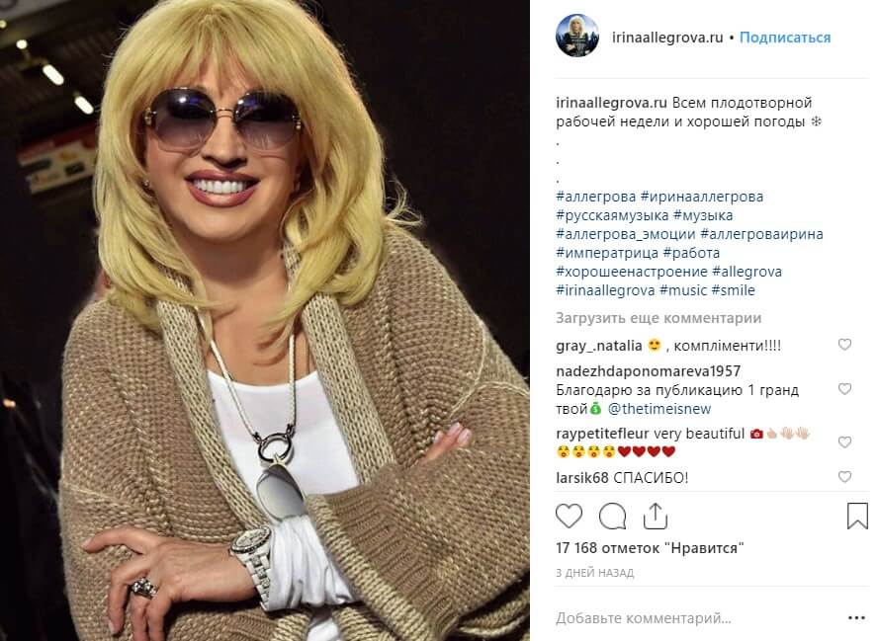Follow the account with Подписаться

pyautogui.click(x=785, y=38)
